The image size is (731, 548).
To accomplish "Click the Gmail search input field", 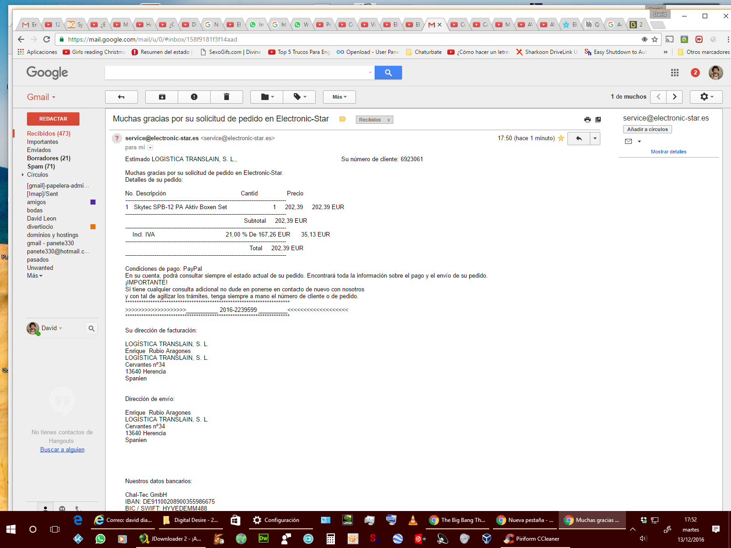I will coord(237,73).
